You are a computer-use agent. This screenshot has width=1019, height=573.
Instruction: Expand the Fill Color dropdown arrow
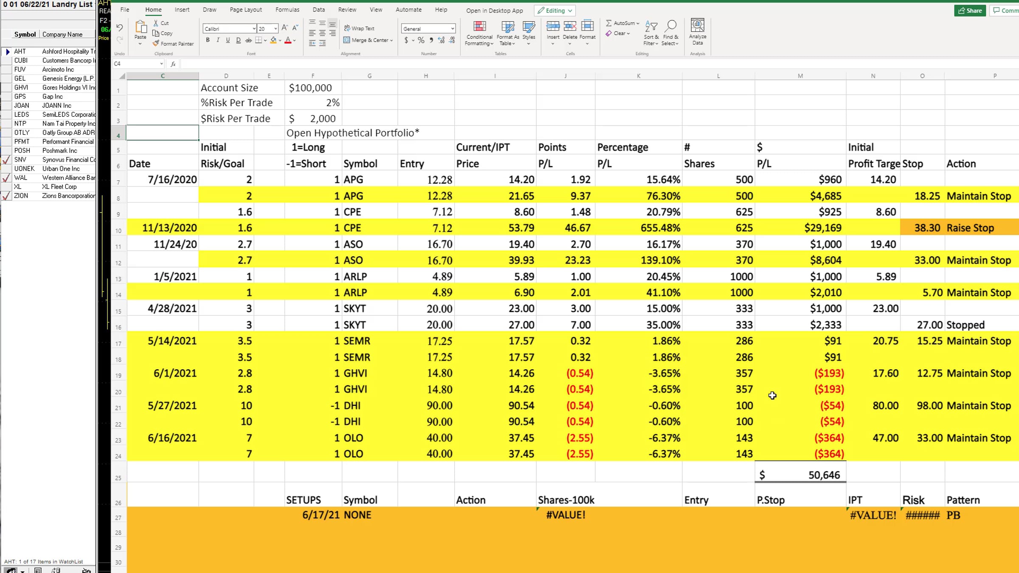[x=280, y=40]
